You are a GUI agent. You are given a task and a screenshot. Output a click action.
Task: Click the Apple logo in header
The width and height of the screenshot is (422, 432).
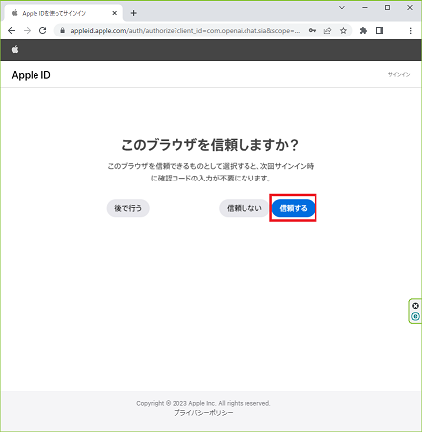(15, 50)
